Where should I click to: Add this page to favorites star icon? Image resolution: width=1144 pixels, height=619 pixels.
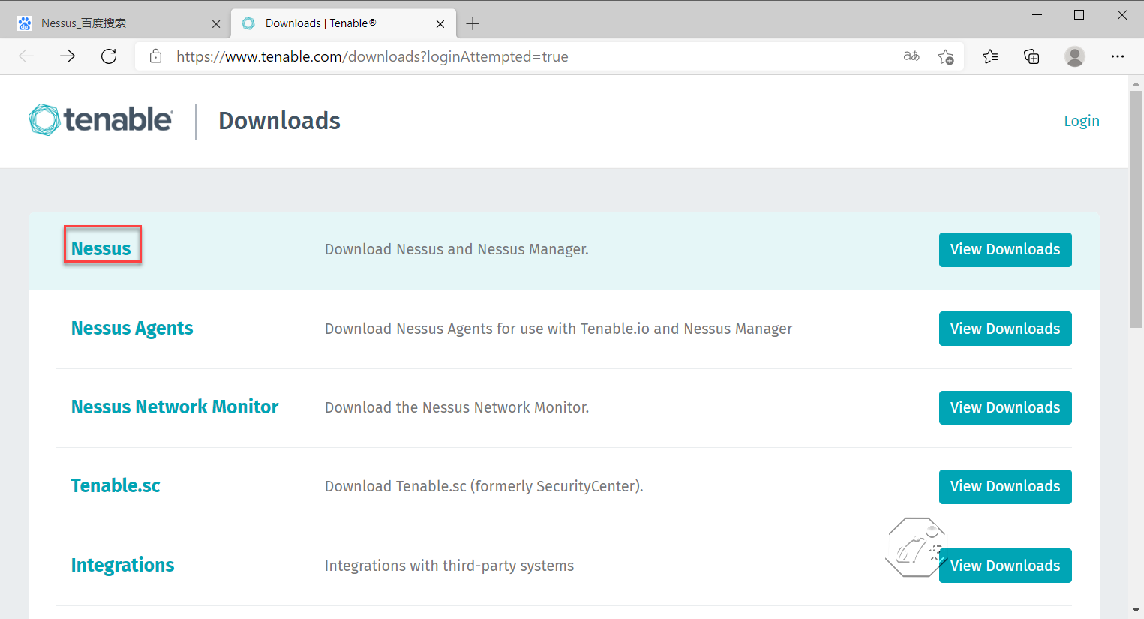point(946,56)
